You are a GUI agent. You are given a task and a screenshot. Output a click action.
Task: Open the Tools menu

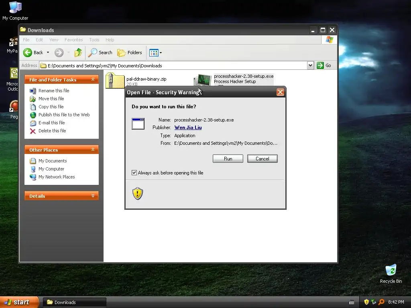[94, 40]
